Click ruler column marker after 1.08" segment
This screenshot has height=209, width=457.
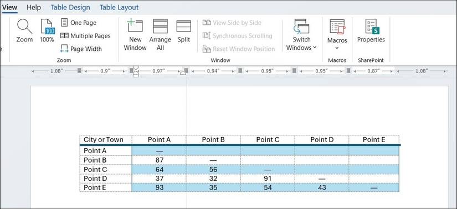click(79, 70)
